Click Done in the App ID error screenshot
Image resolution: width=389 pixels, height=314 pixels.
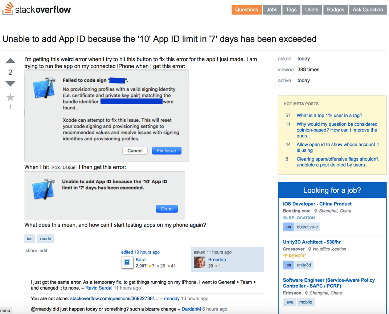pyautogui.click(x=167, y=209)
